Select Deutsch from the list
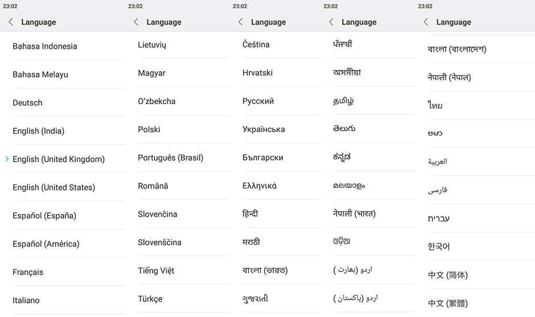 click(65, 102)
